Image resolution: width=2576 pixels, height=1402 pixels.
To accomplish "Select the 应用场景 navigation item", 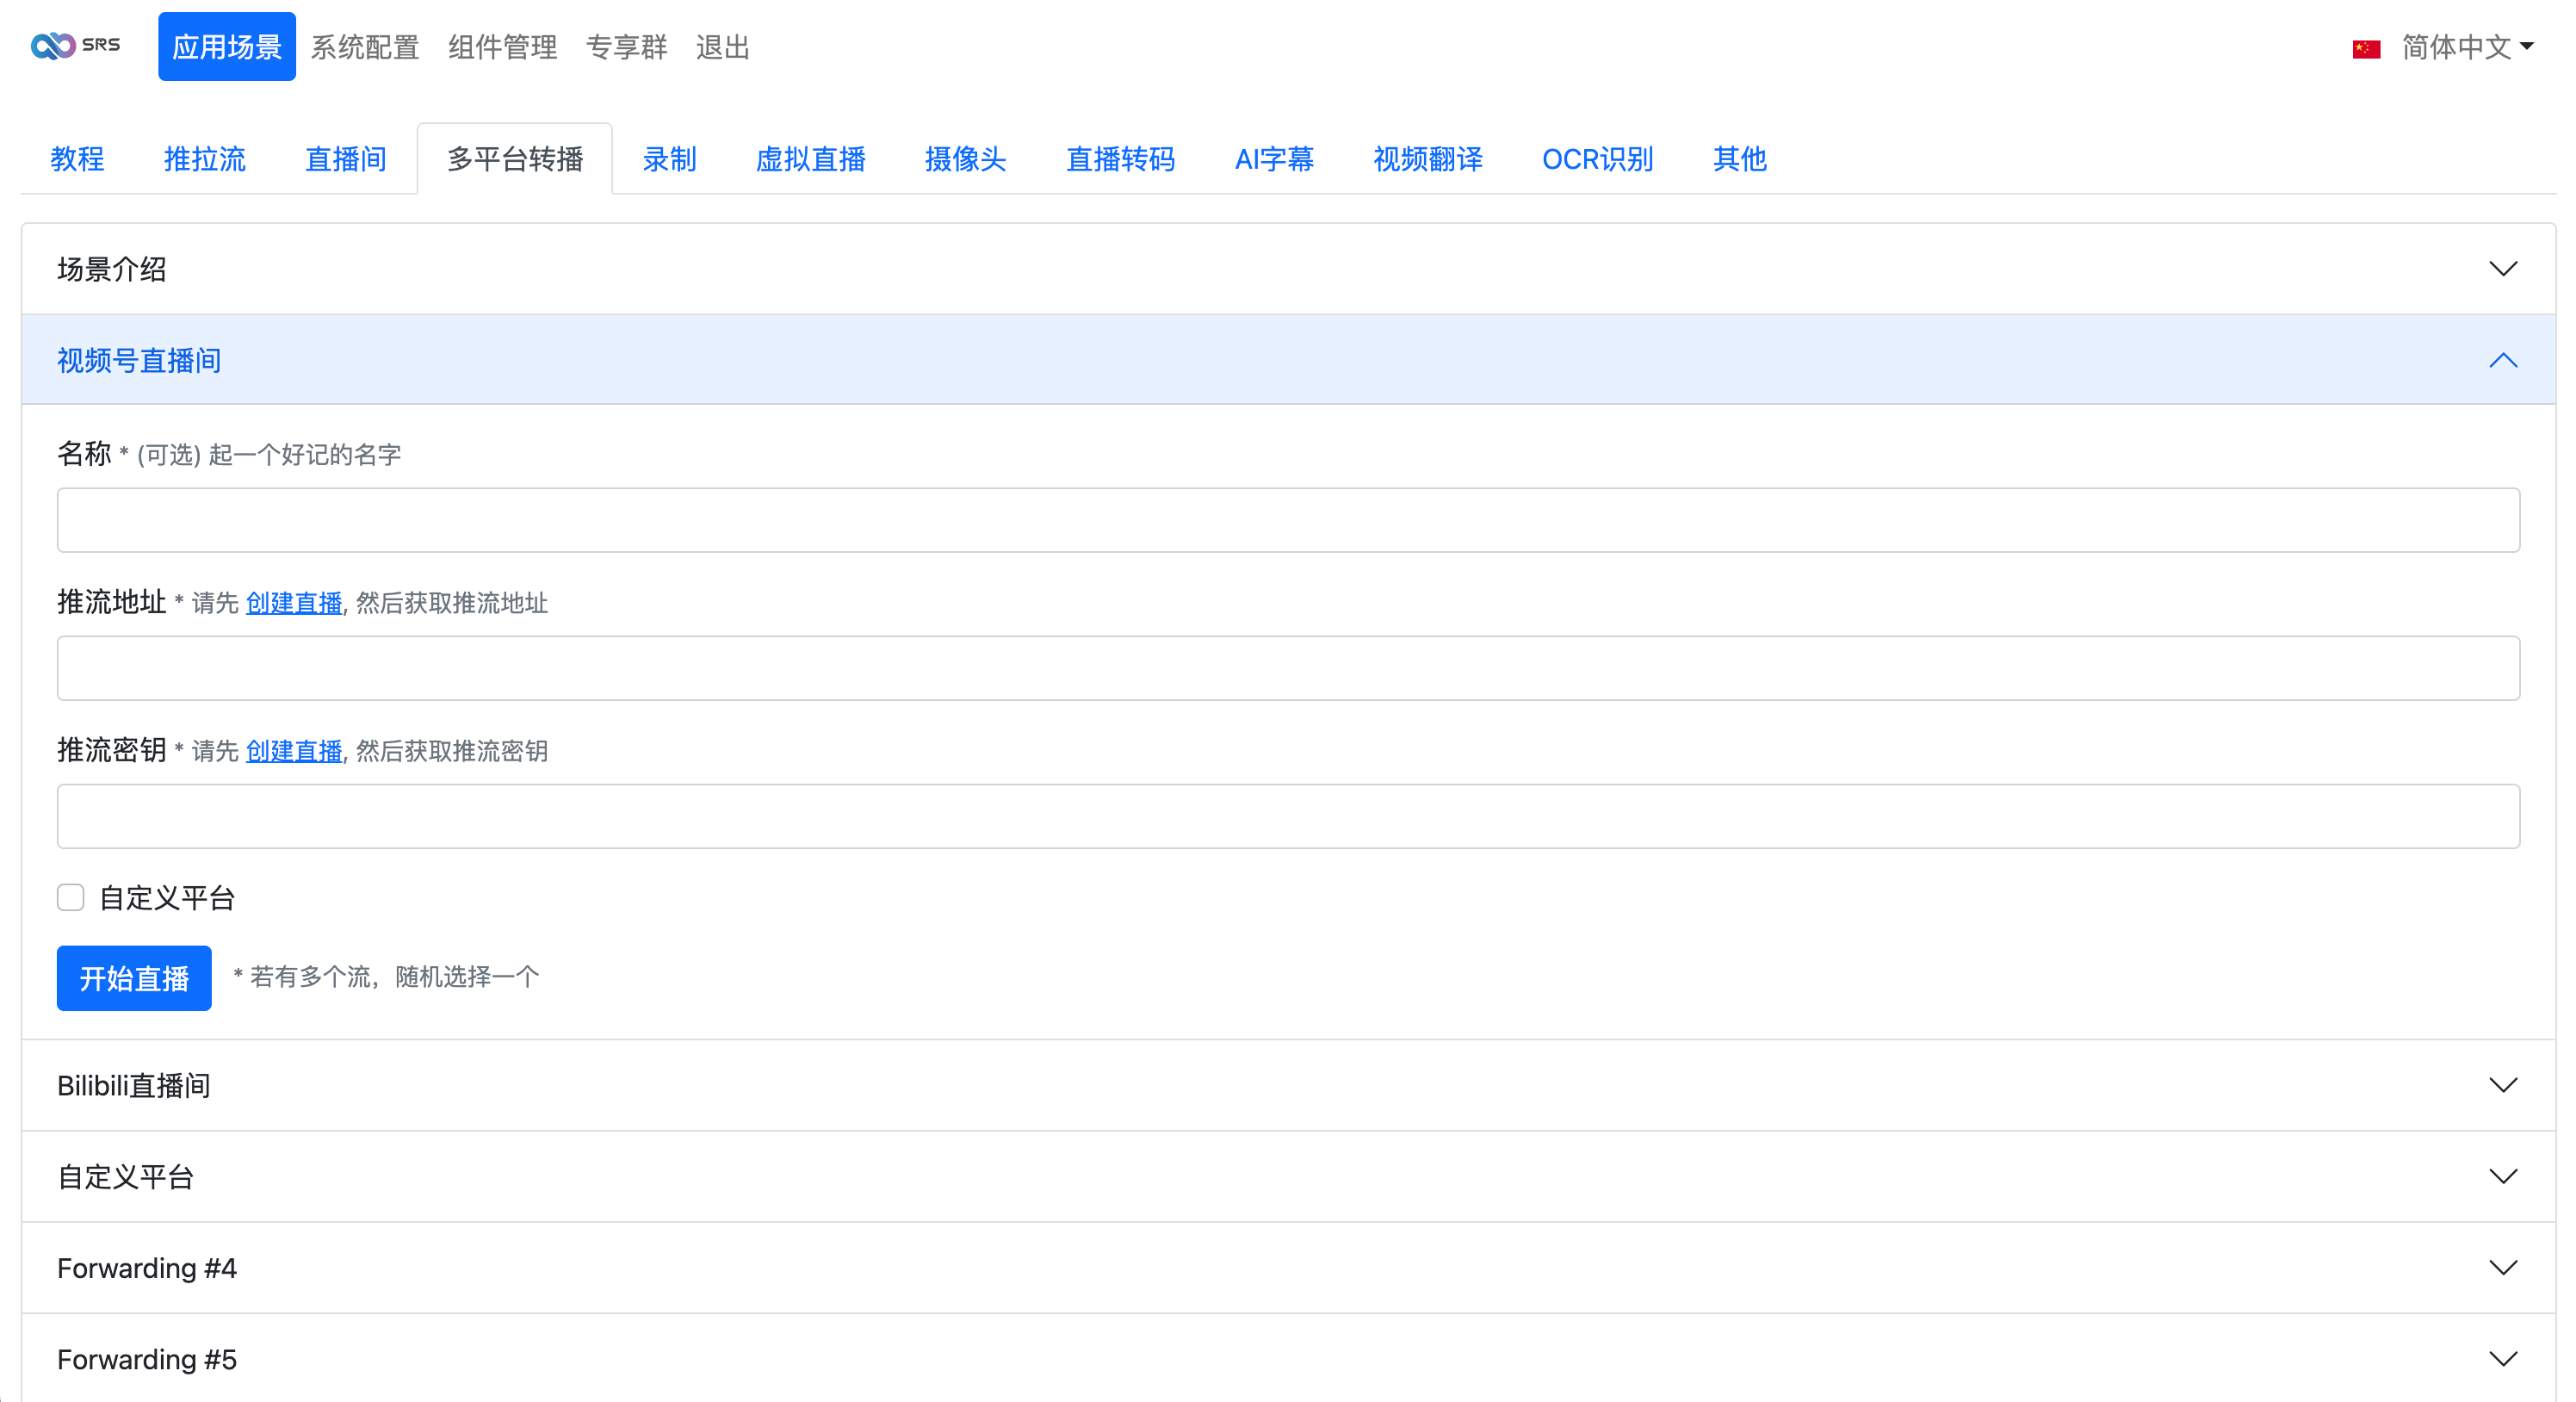I will tap(227, 47).
